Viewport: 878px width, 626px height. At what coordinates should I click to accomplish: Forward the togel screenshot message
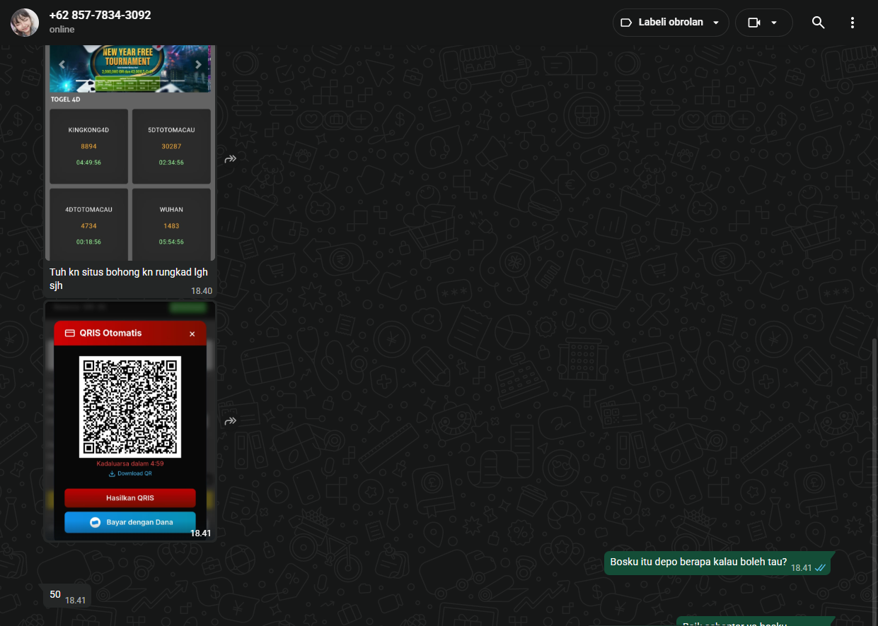point(230,159)
